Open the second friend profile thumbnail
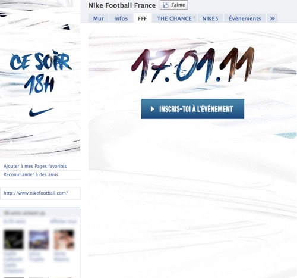This screenshot has height=278, width=297. 39,239
